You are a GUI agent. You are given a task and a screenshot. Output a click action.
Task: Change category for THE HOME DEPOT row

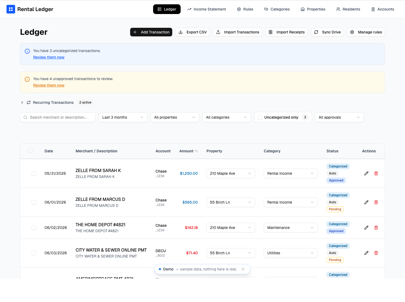(291, 228)
